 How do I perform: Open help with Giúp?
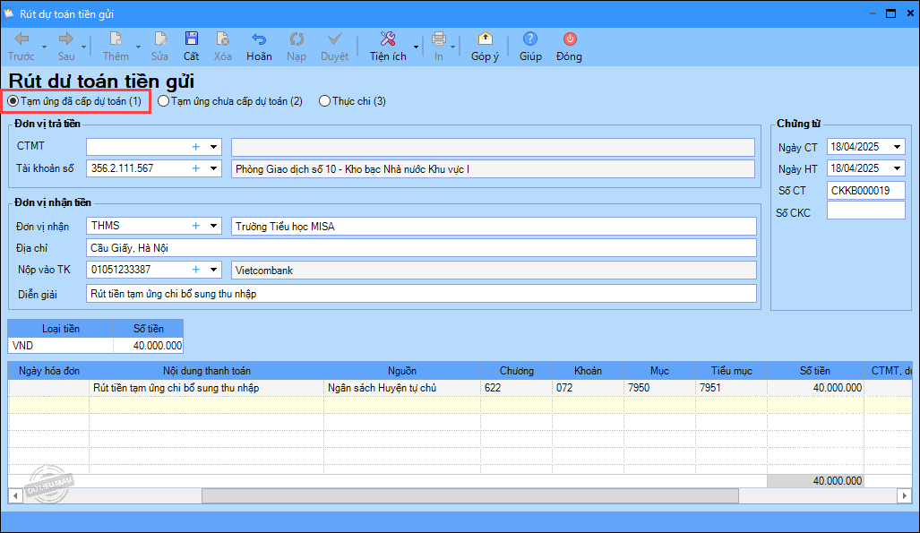click(x=530, y=47)
